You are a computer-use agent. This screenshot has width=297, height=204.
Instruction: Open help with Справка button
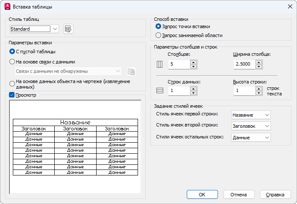click(x=275, y=195)
